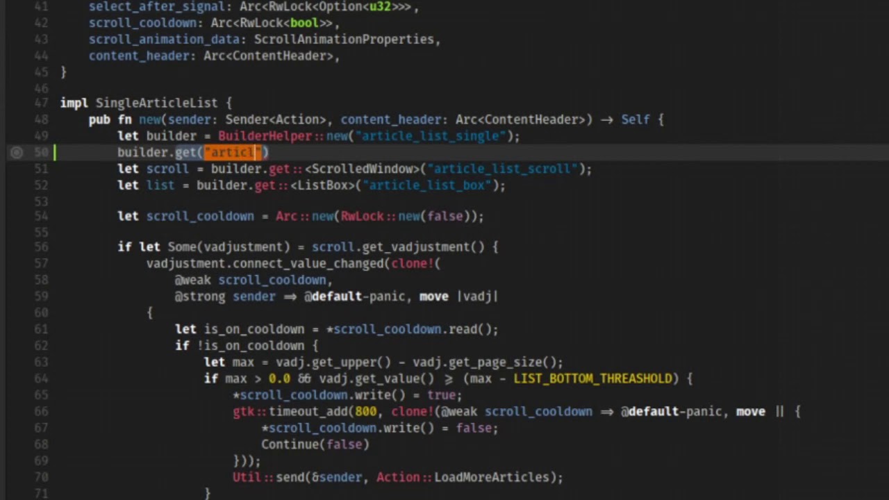Click the 800 numeric literal on line 66
Screen dimensions: 889x500
tap(365, 411)
